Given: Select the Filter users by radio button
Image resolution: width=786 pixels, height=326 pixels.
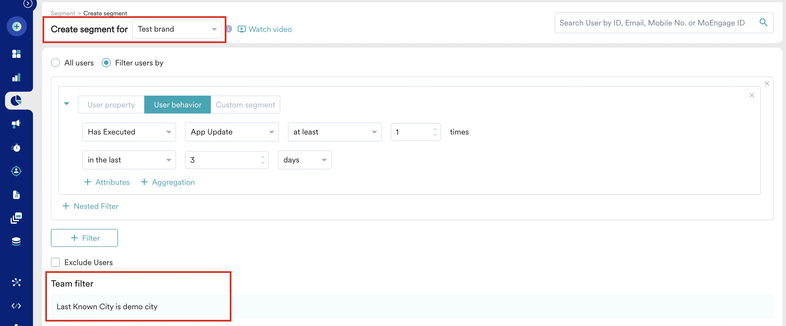Looking at the screenshot, I should coord(106,63).
